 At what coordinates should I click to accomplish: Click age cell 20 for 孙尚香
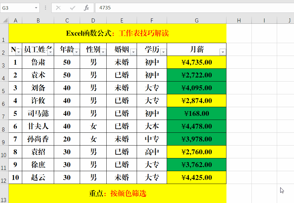pos(67,139)
